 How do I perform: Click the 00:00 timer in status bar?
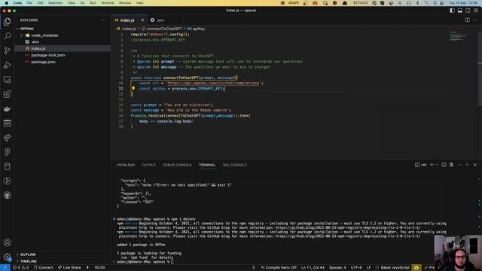pyautogui.click(x=99, y=268)
